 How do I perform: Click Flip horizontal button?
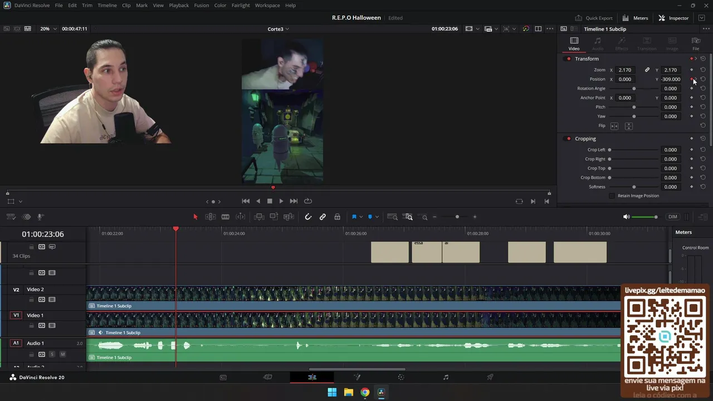coord(614,126)
